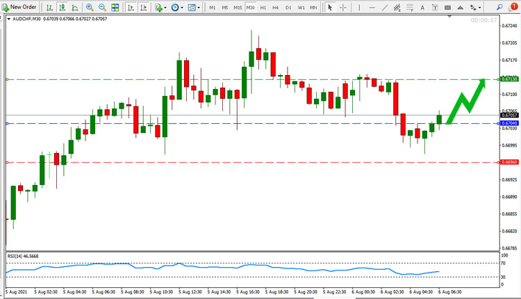The height and width of the screenshot is (299, 521).
Task: Open the indicators list dropdown
Action: click(x=160, y=8)
